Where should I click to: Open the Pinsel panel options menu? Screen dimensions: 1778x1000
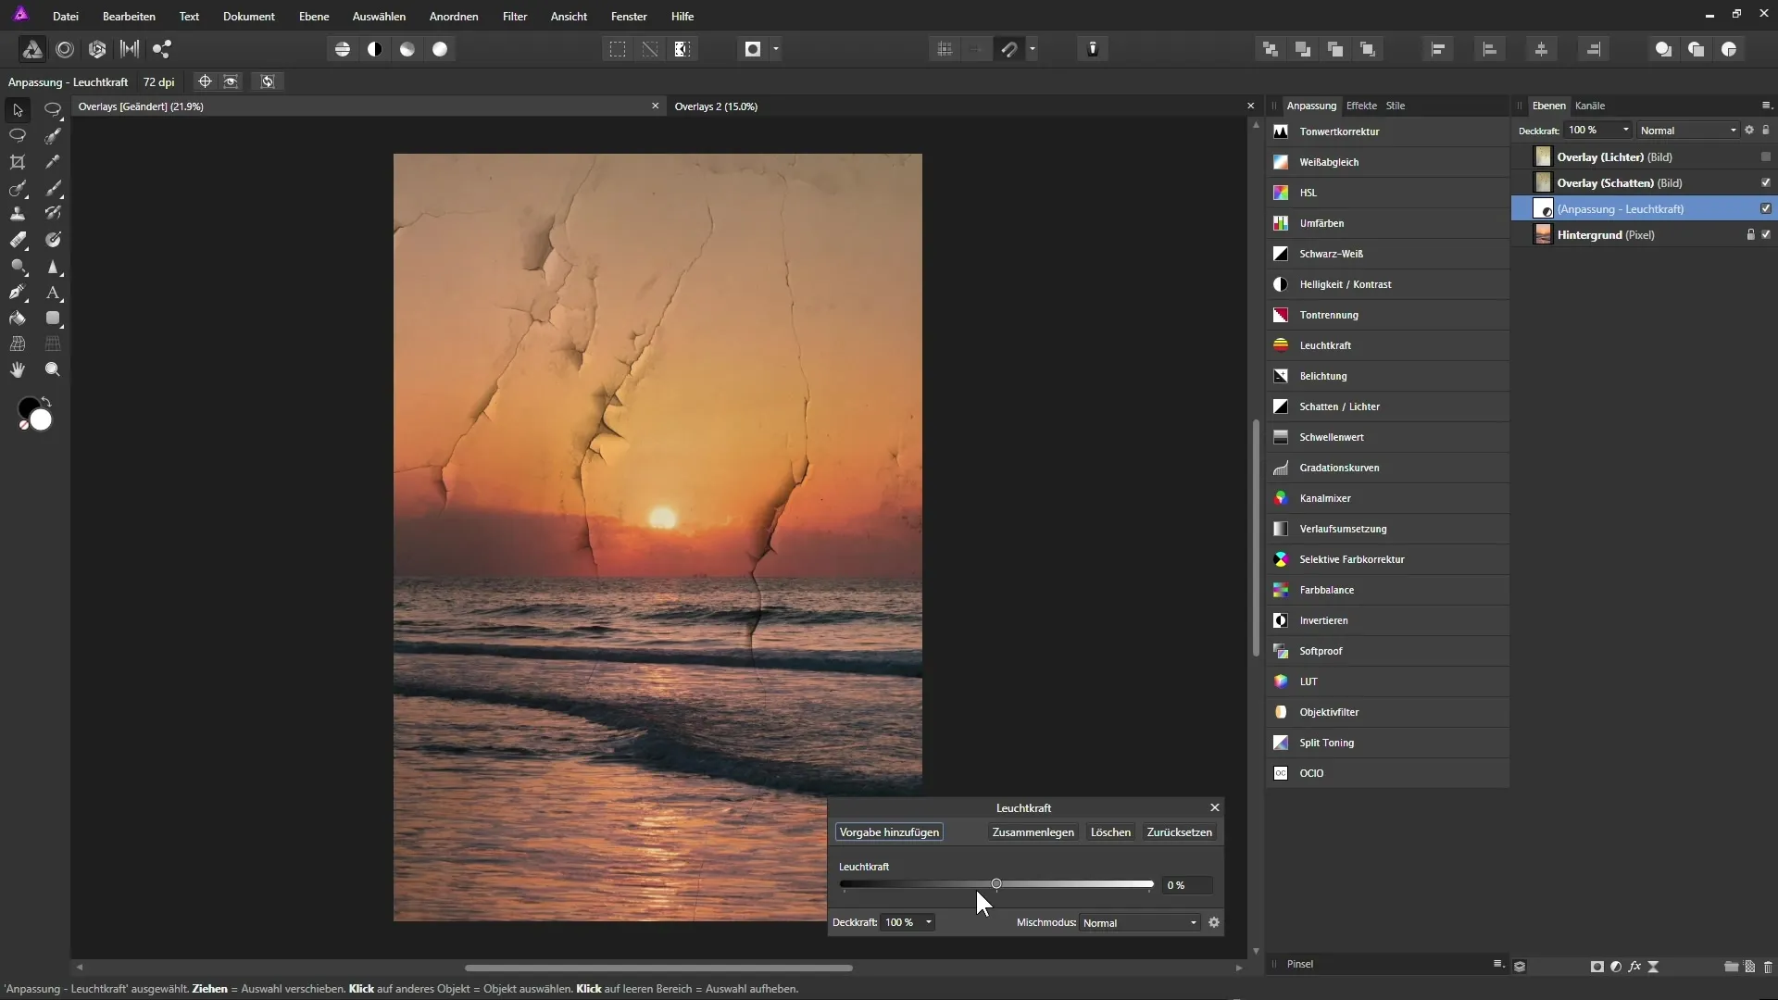(x=1497, y=964)
